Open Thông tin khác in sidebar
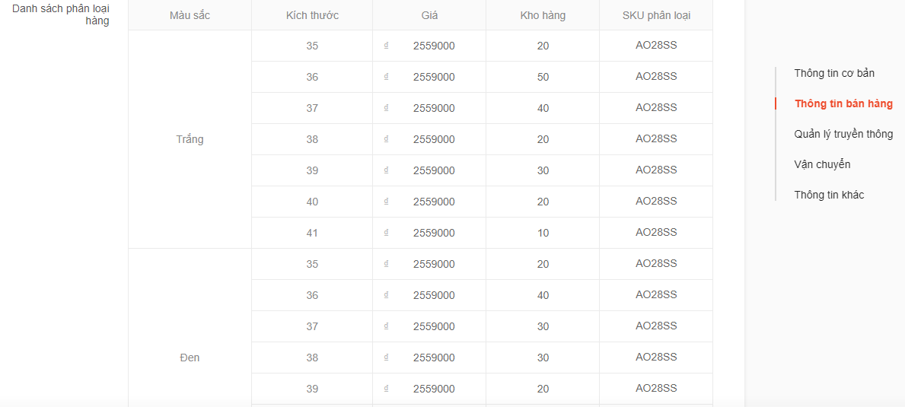The image size is (905, 410). click(829, 195)
